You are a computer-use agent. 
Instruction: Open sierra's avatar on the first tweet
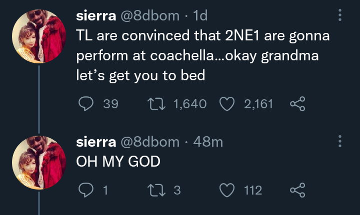click(x=39, y=37)
